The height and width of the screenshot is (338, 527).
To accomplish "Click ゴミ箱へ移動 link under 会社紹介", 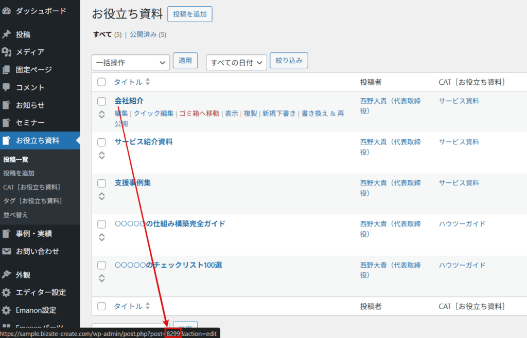I will click(199, 114).
